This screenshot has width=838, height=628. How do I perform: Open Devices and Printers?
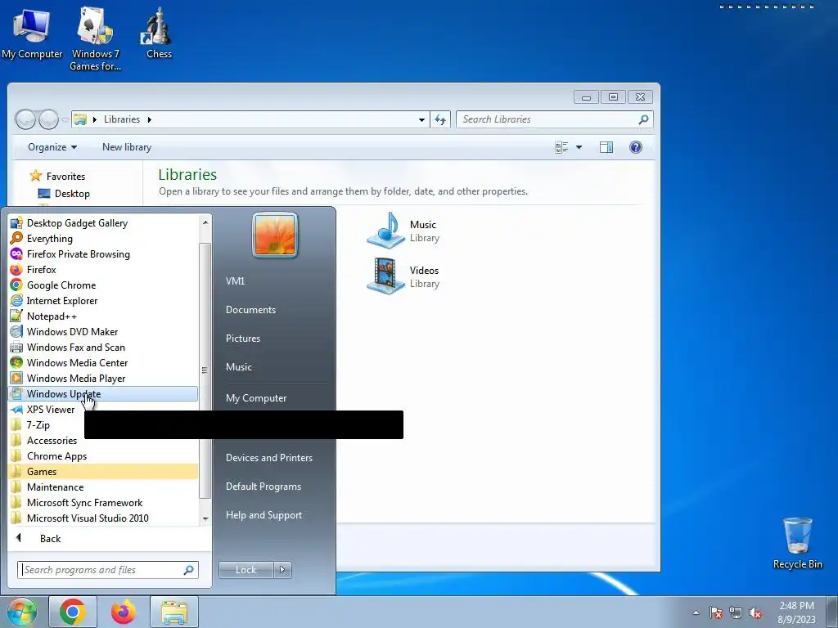(x=268, y=458)
